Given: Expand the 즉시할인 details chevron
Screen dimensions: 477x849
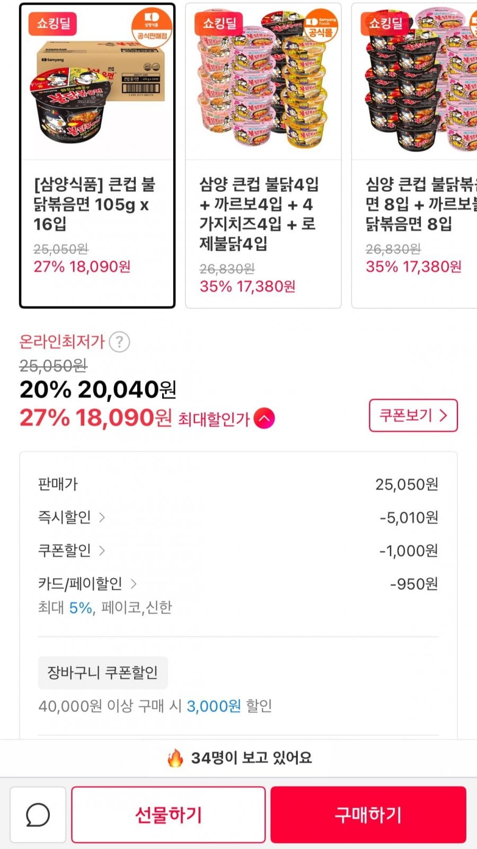Looking at the screenshot, I should pyautogui.click(x=102, y=517).
